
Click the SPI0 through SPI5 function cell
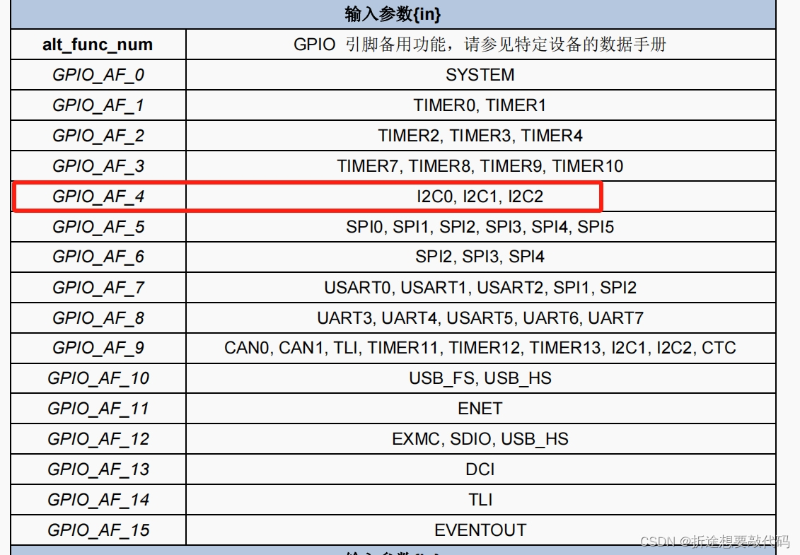[480, 226]
